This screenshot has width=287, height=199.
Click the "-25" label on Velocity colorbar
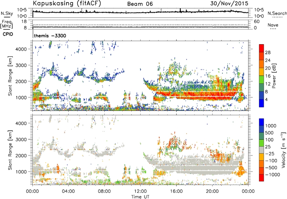click(x=270, y=154)
